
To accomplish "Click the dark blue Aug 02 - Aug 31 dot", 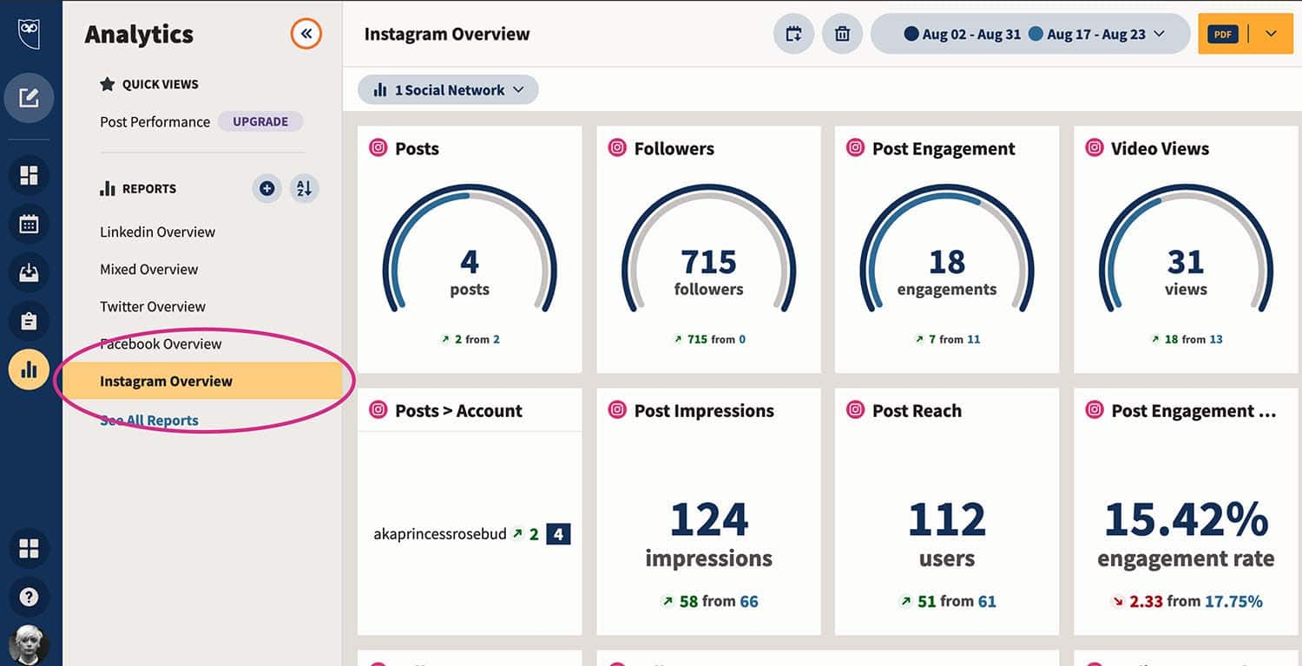I will [x=911, y=34].
